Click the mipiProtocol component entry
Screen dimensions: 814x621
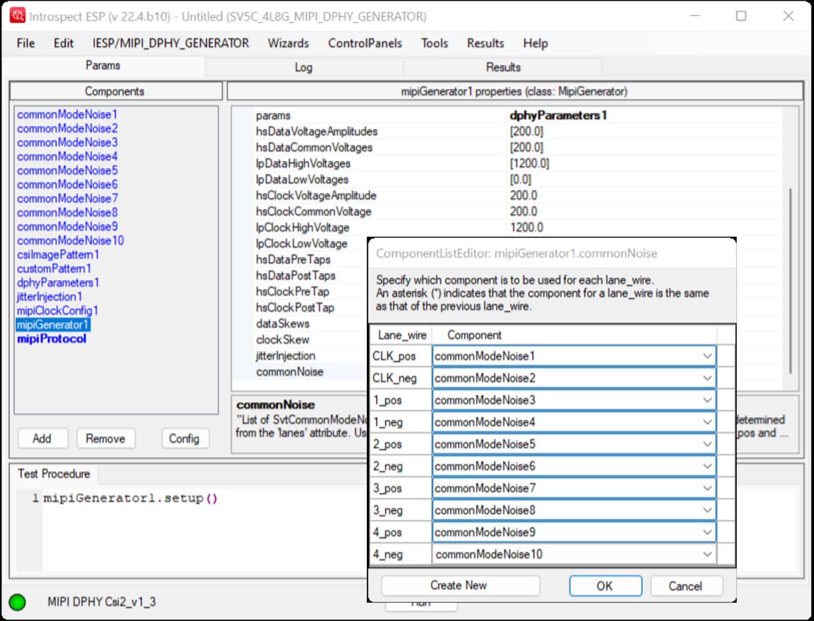pyautogui.click(x=51, y=339)
